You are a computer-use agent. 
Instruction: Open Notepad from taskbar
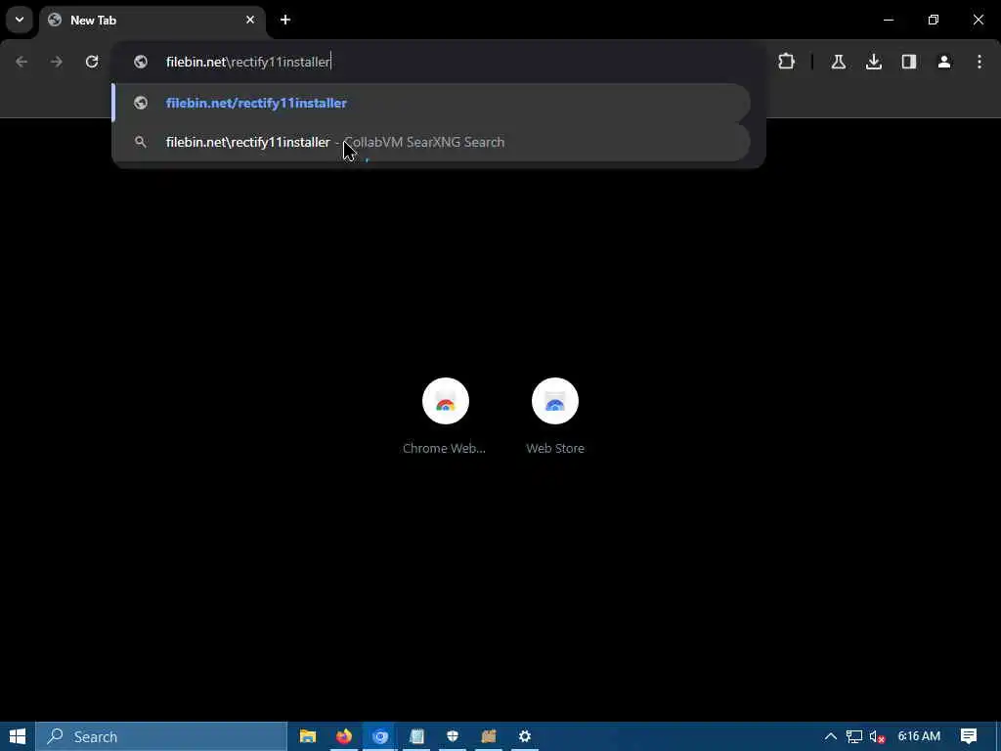point(416,736)
